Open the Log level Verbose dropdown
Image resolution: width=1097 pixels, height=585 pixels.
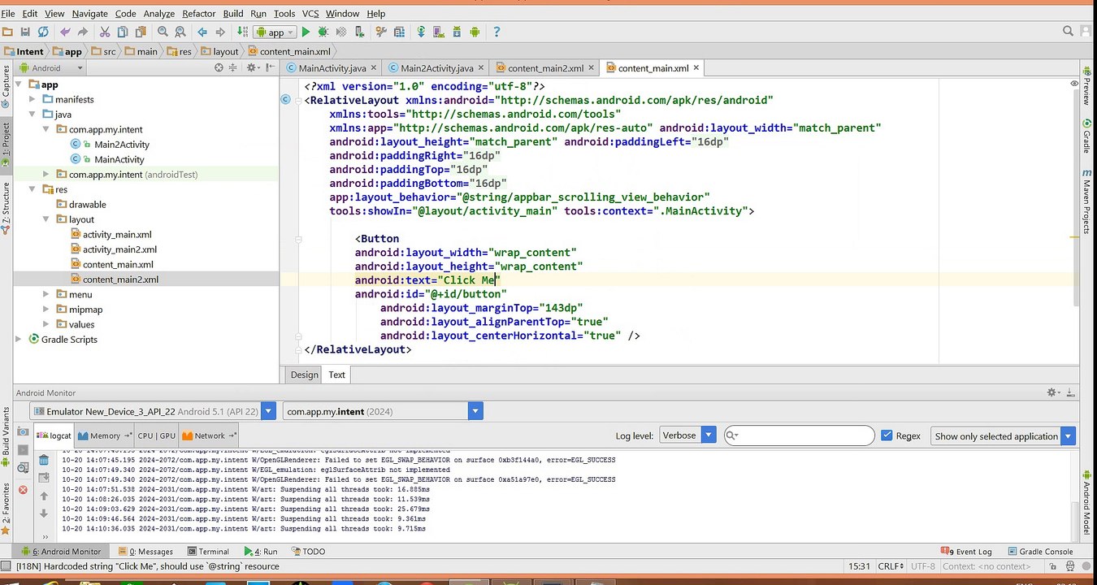click(x=687, y=435)
